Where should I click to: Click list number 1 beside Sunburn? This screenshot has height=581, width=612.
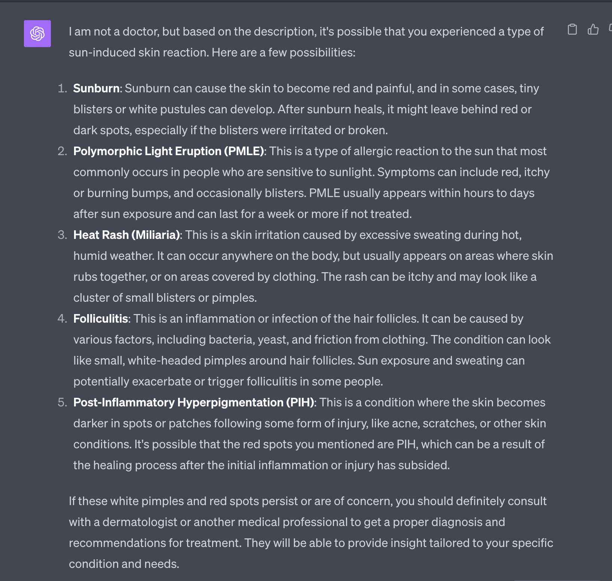pyautogui.click(x=62, y=88)
